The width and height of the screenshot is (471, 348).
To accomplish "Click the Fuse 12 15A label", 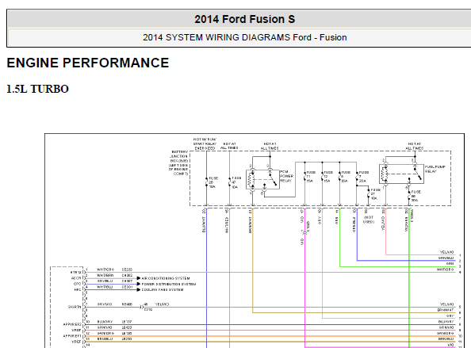I will 328,177.
